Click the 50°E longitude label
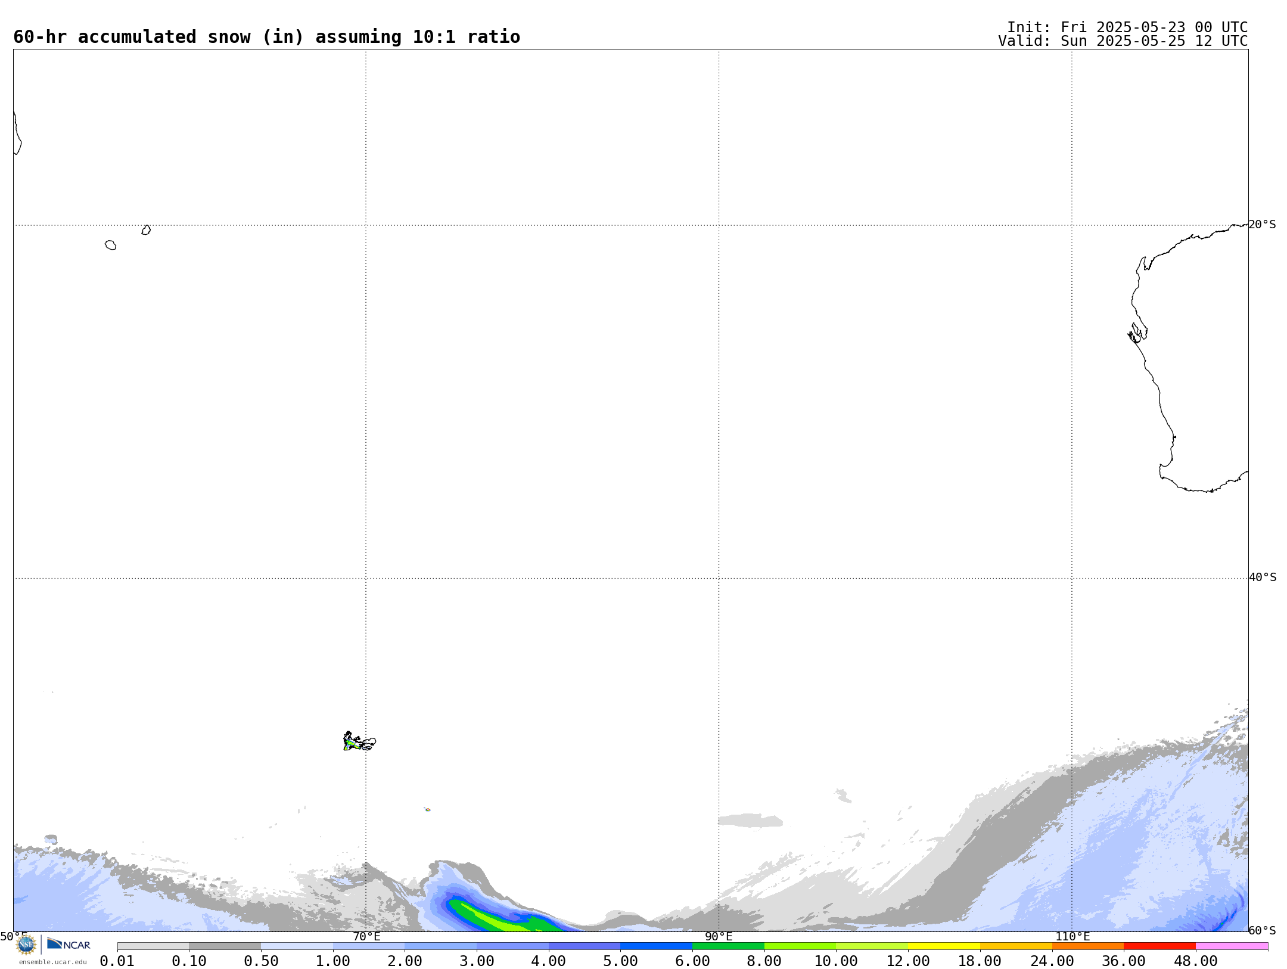Screen dimensions: 1287x969 [x=13, y=937]
